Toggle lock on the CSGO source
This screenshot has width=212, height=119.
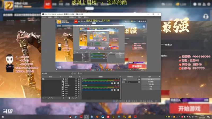pos(78,91)
